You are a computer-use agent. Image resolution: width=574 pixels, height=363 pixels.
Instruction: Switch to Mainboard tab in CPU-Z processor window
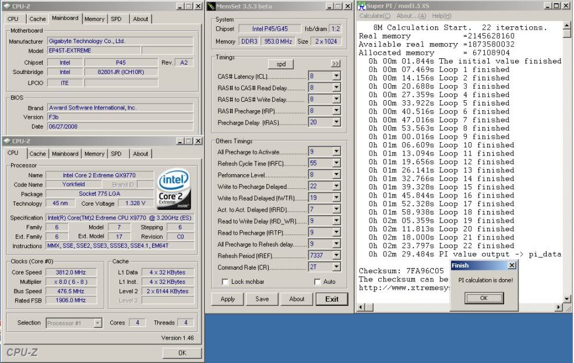[x=65, y=154]
